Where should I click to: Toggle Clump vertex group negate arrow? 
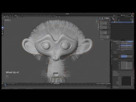[132, 79]
